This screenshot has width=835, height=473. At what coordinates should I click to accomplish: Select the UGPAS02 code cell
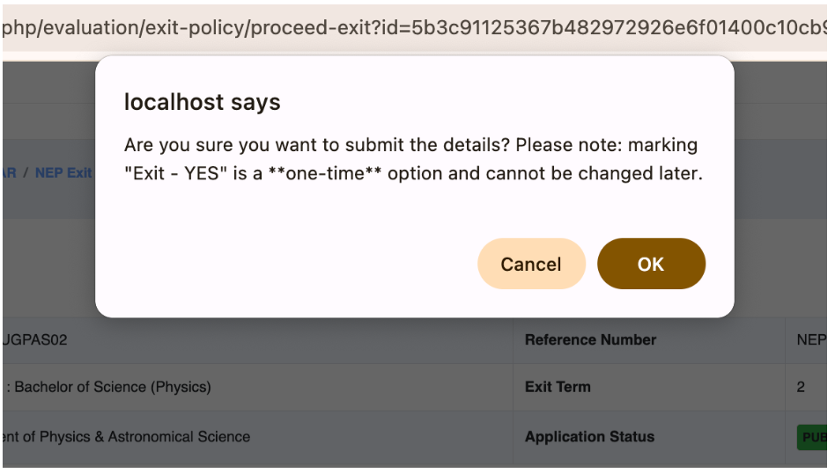[x=35, y=340]
